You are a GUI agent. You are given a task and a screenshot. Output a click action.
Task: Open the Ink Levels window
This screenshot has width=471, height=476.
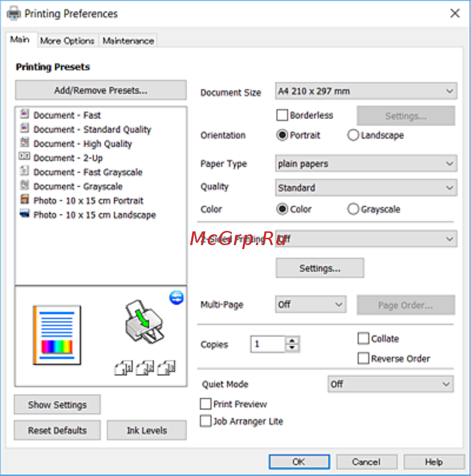click(x=146, y=430)
